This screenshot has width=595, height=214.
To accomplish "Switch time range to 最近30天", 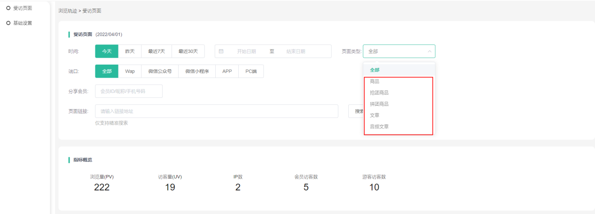I will tap(188, 52).
